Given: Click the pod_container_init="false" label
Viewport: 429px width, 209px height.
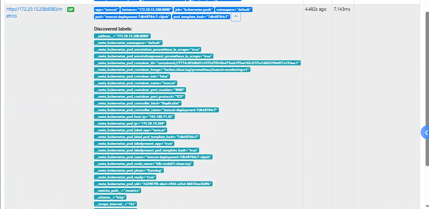Looking at the screenshot, I should point(132,76).
